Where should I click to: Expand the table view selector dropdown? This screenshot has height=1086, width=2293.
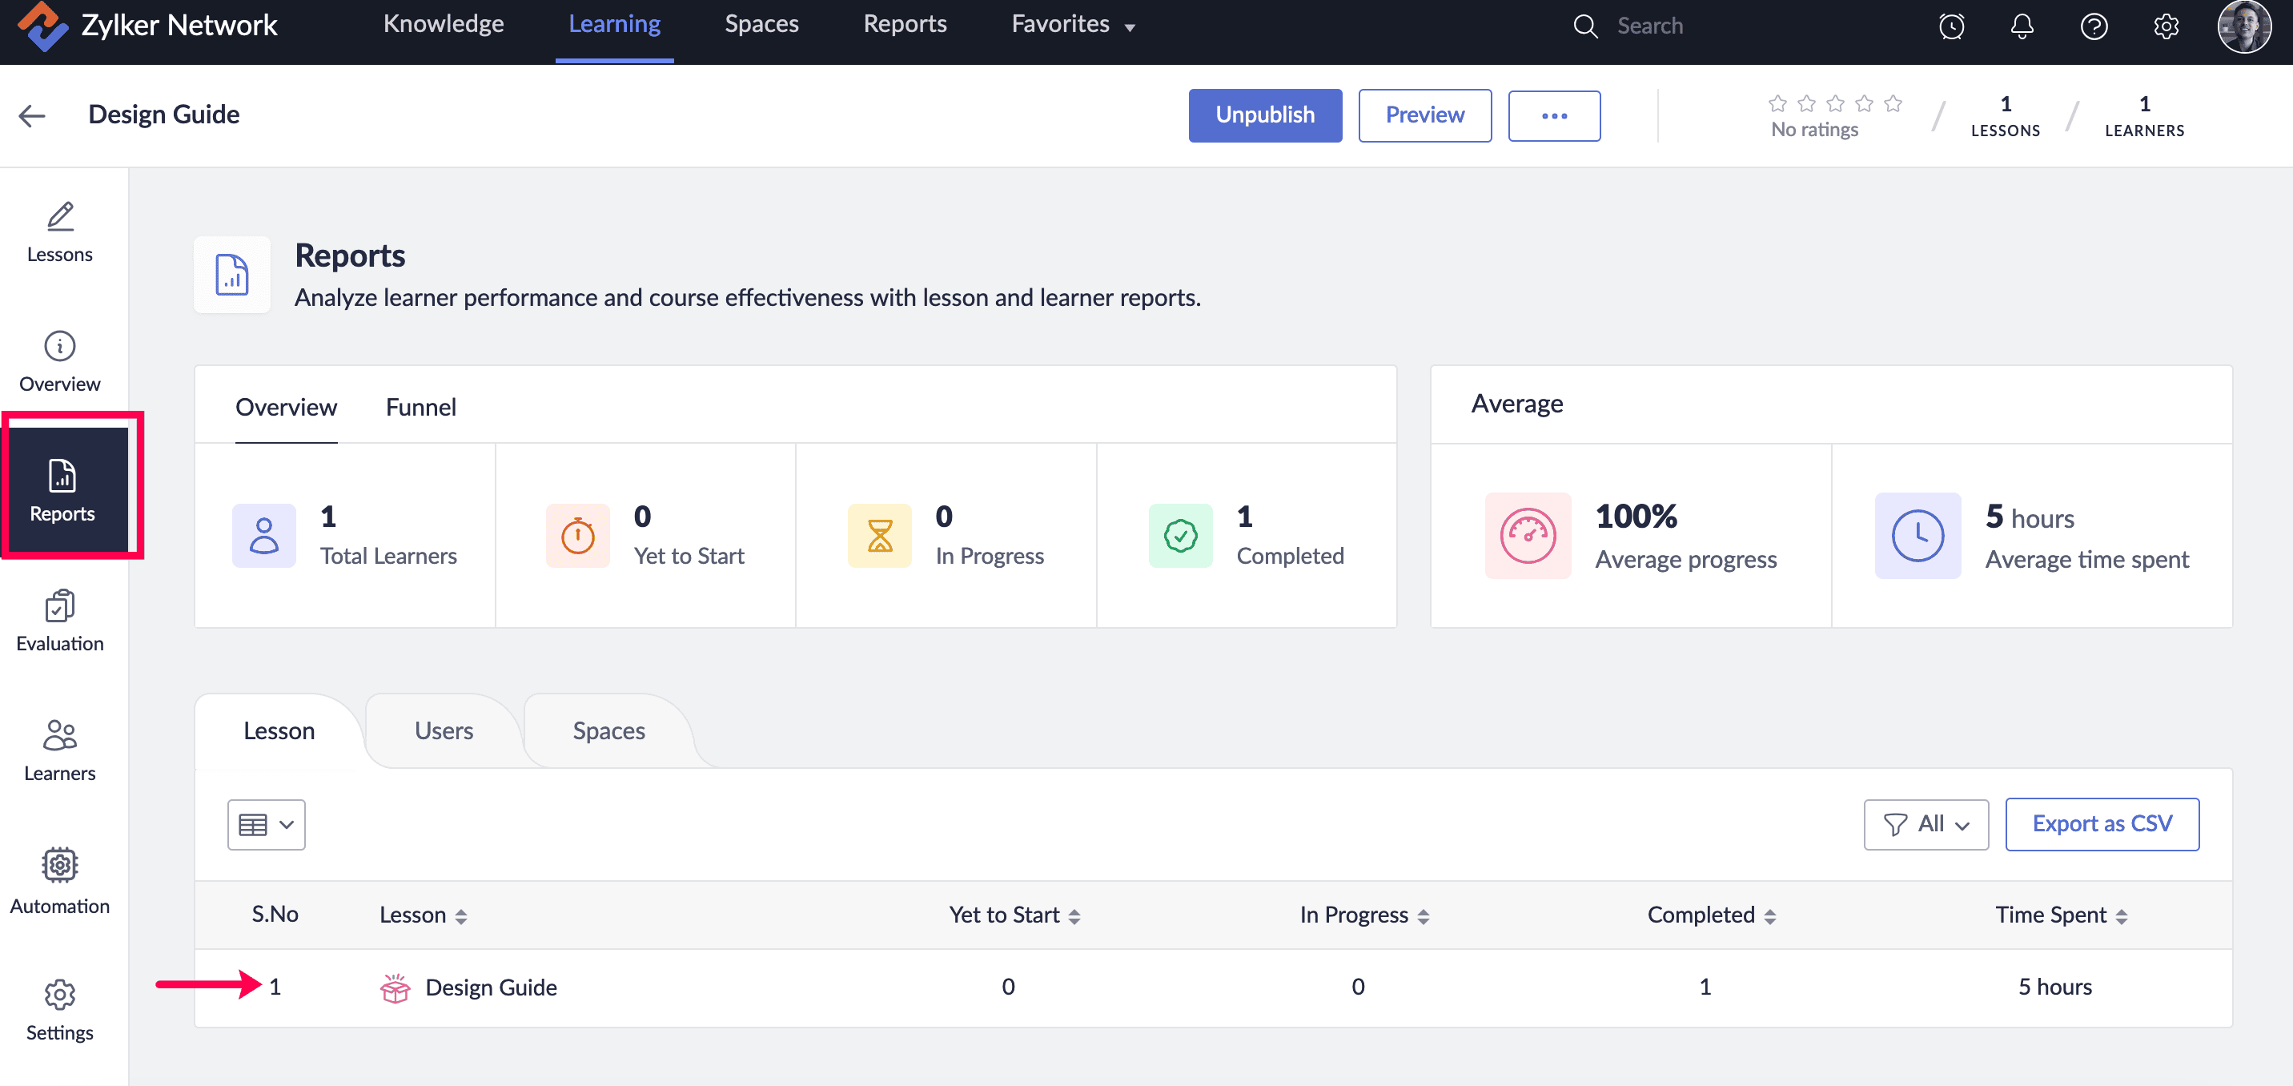266,824
